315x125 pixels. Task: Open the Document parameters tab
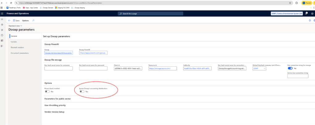click(19, 53)
